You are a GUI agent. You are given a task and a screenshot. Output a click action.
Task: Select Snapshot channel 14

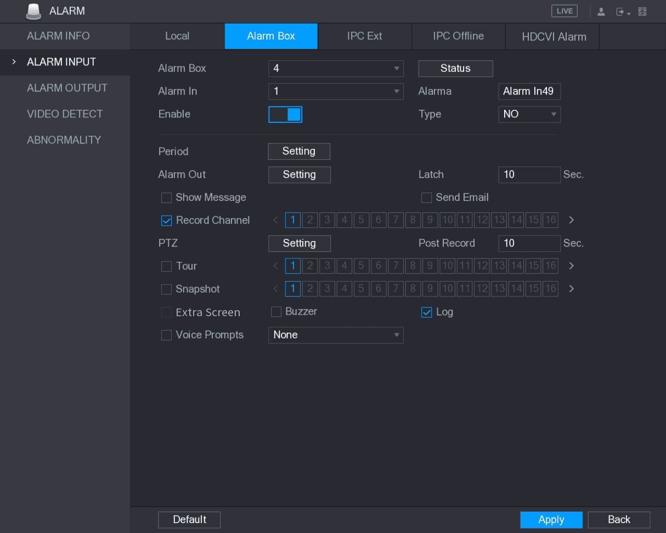(x=516, y=289)
